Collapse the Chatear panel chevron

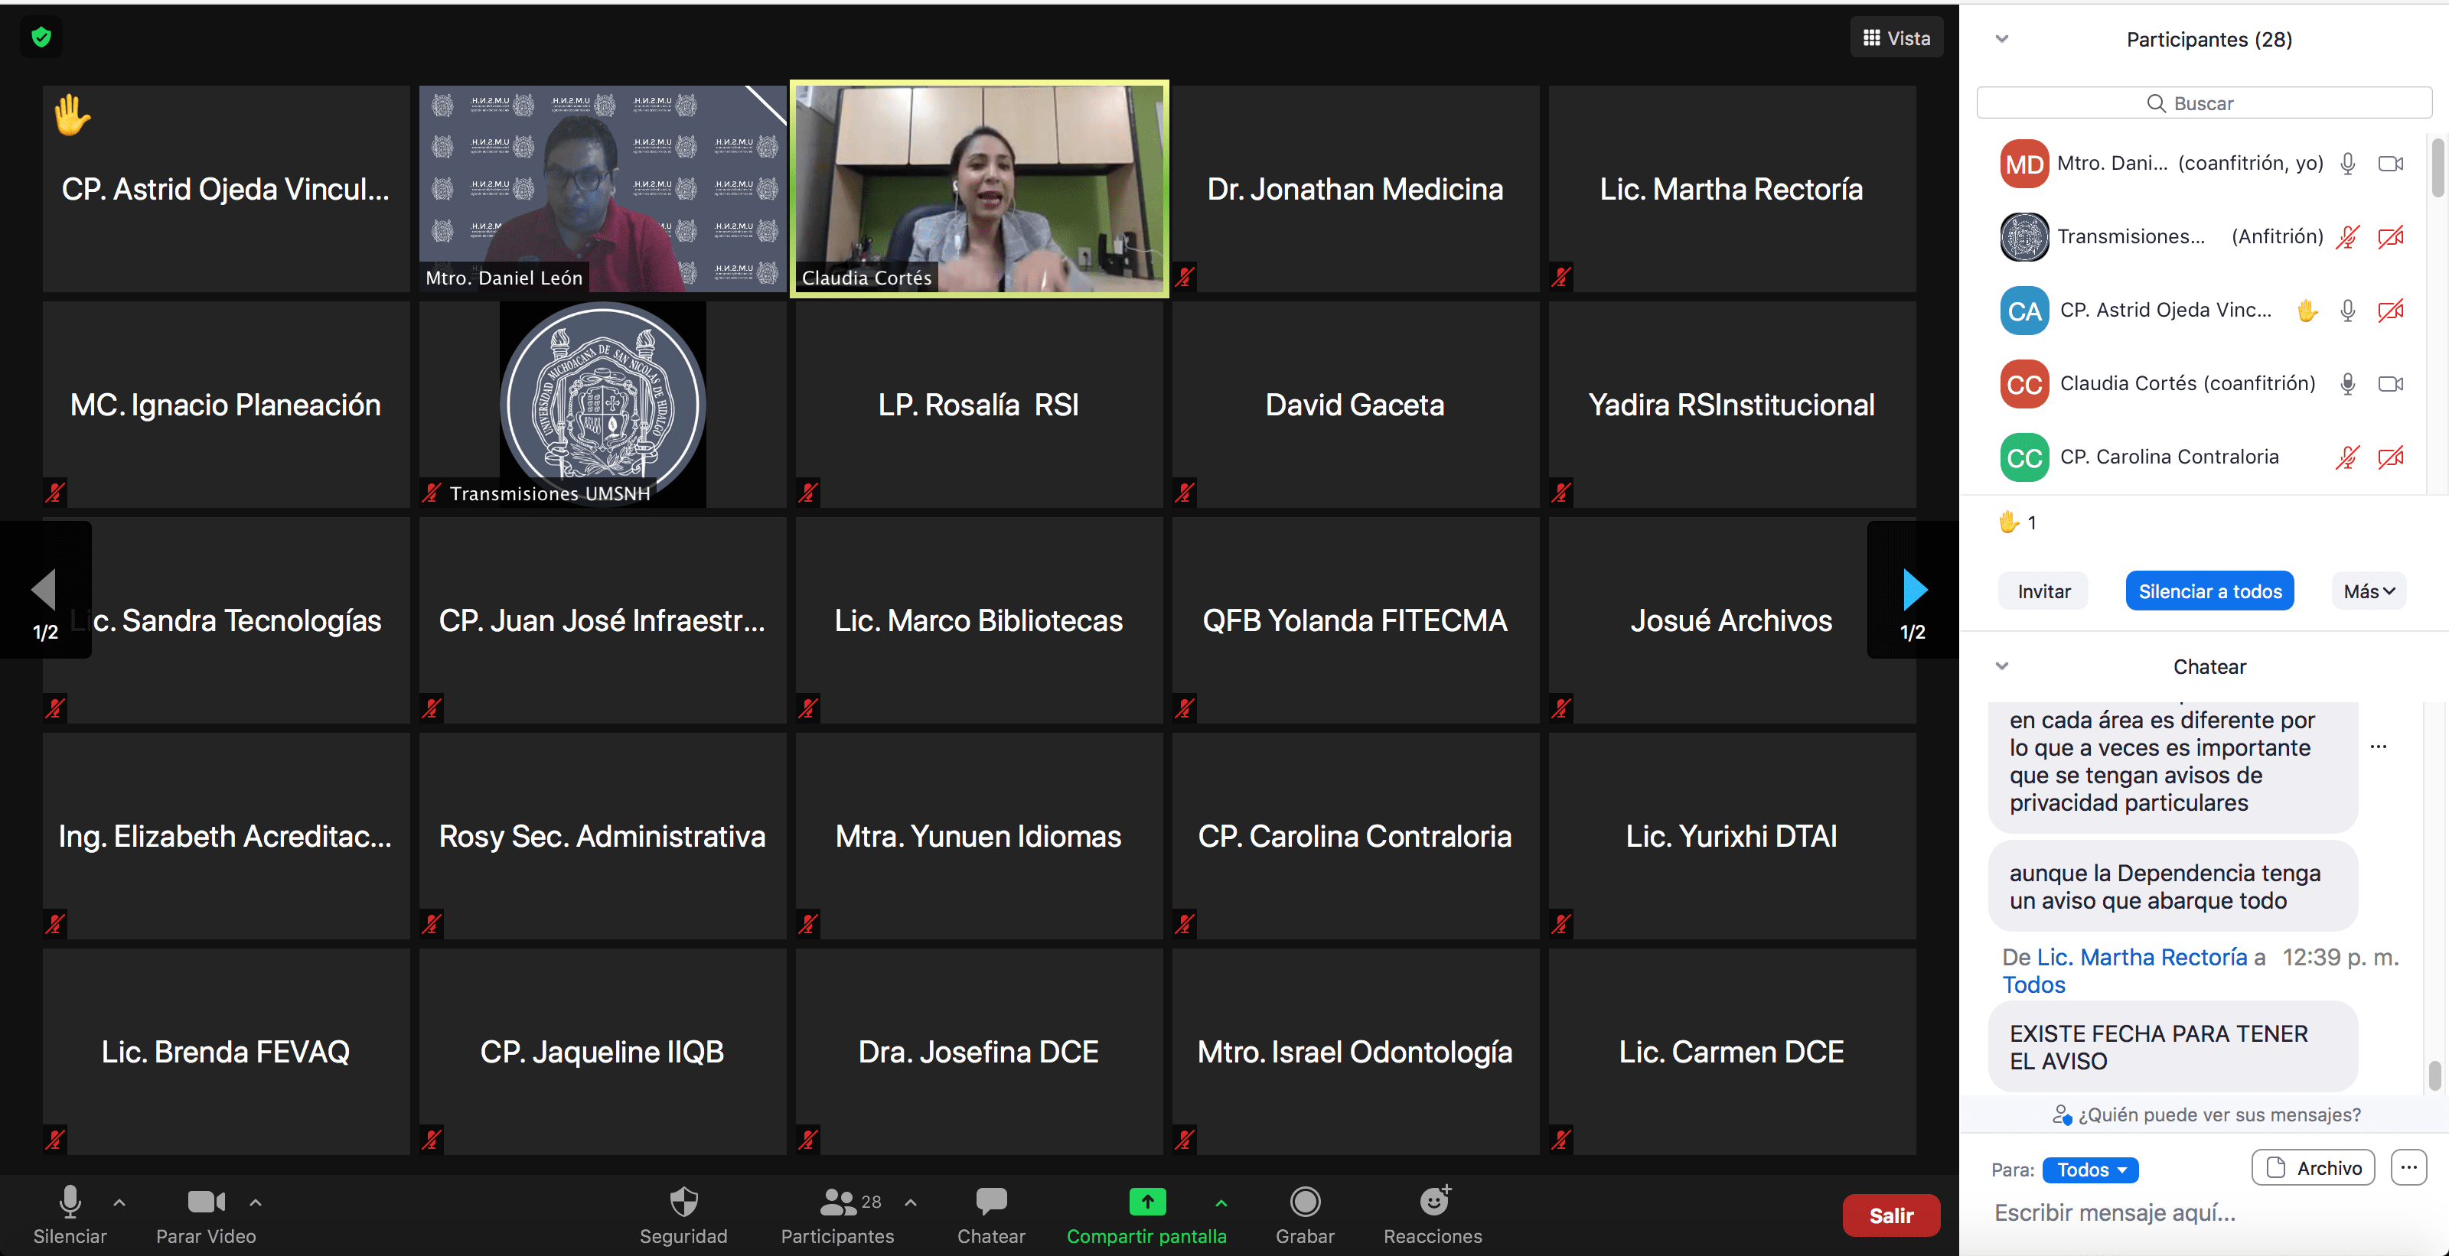pyautogui.click(x=2001, y=666)
